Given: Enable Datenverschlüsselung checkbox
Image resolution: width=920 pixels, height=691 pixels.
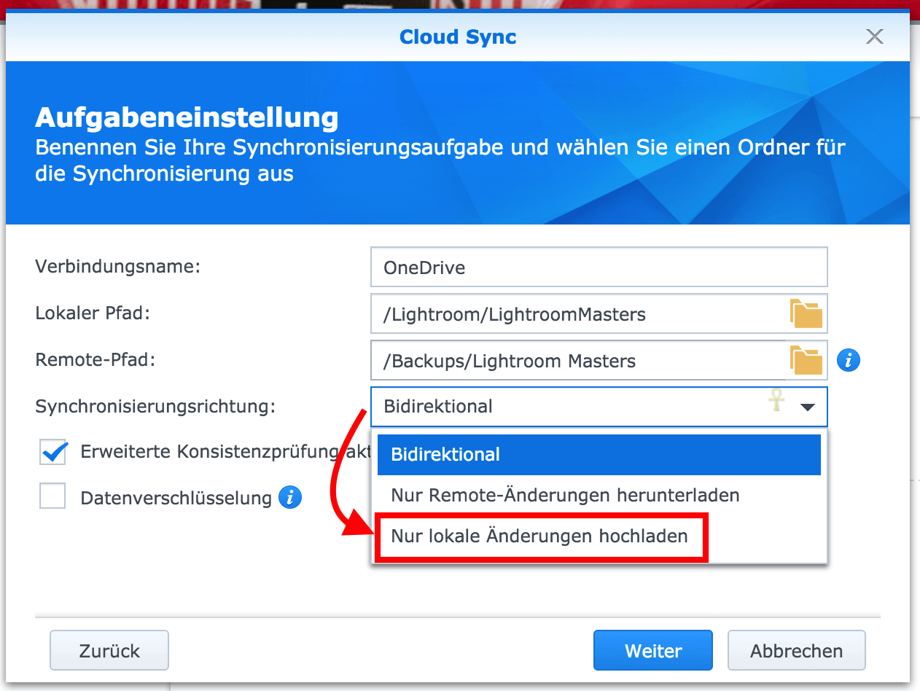Looking at the screenshot, I should click(x=53, y=496).
